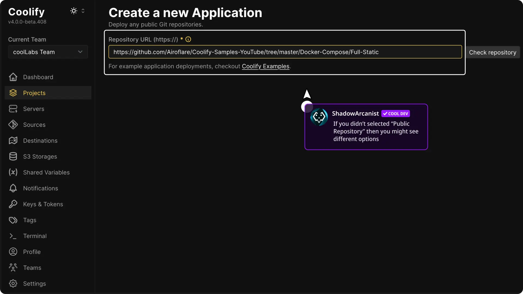Open Shared Variables
The image size is (523, 294).
click(46, 172)
